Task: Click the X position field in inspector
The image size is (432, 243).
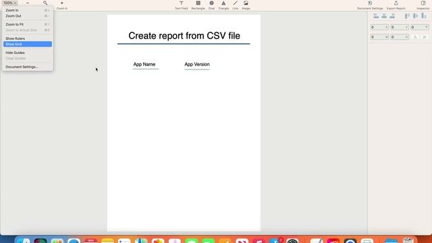Action: 379,27
